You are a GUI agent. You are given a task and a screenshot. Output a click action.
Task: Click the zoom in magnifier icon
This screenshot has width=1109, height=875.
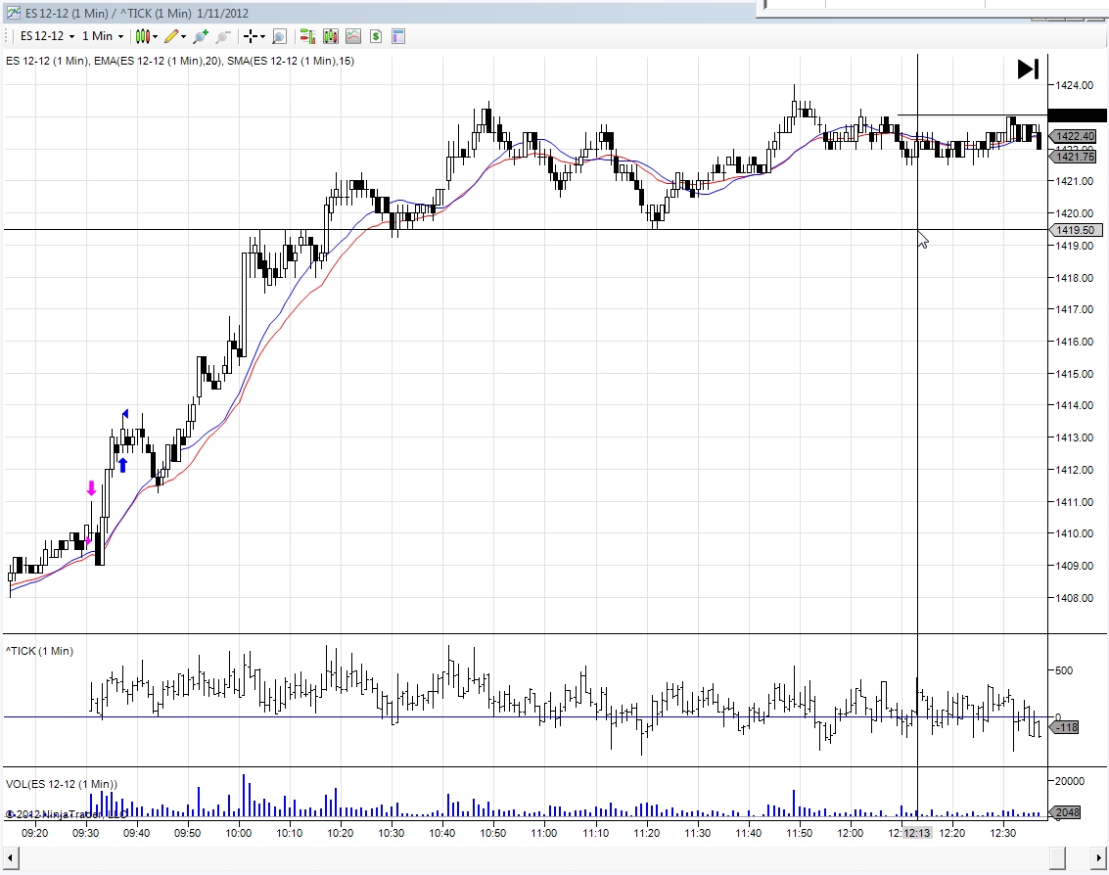[x=201, y=36]
